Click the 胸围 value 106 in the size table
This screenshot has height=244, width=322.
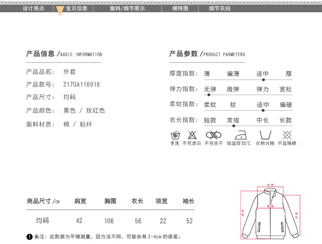click(x=109, y=221)
